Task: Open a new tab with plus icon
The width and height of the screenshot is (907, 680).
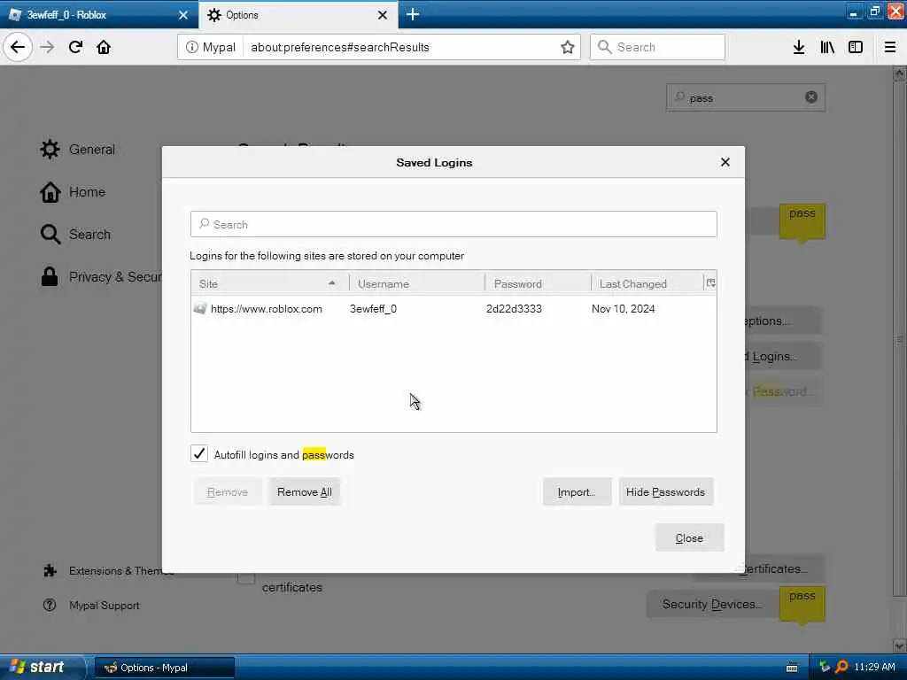Action: (x=413, y=14)
